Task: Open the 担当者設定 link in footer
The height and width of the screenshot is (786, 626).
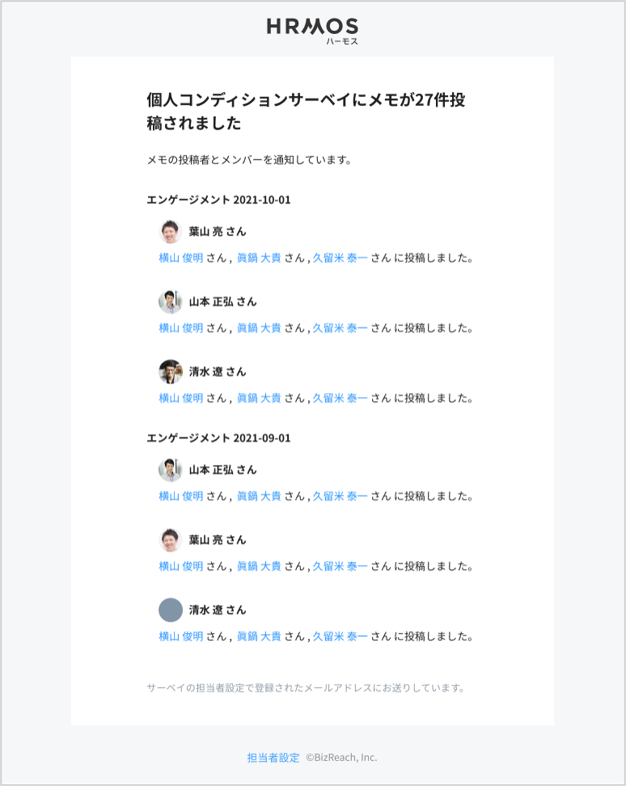Action: (x=273, y=758)
